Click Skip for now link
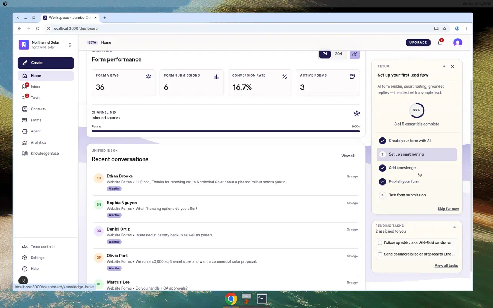Screen dimensions: 493x308 click(448, 209)
